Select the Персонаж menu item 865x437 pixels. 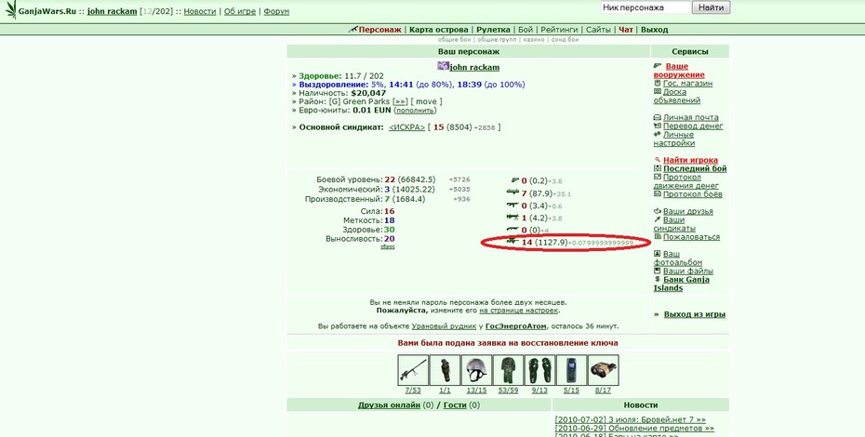(x=379, y=30)
